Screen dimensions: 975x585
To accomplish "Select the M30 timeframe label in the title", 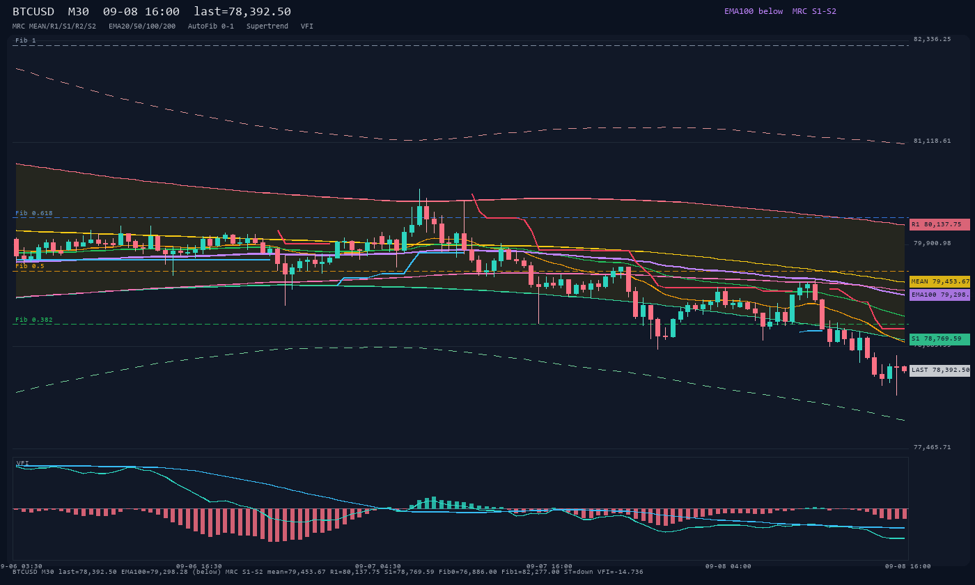I will pos(78,12).
